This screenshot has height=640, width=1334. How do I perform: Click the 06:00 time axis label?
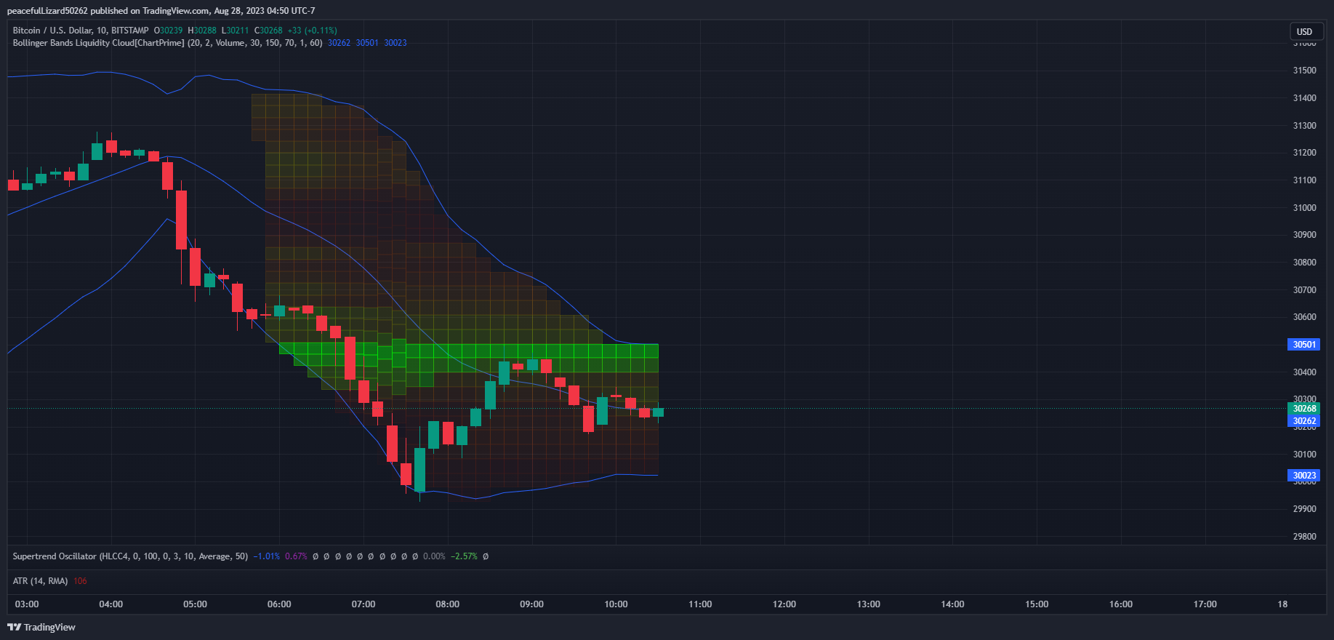click(x=279, y=604)
